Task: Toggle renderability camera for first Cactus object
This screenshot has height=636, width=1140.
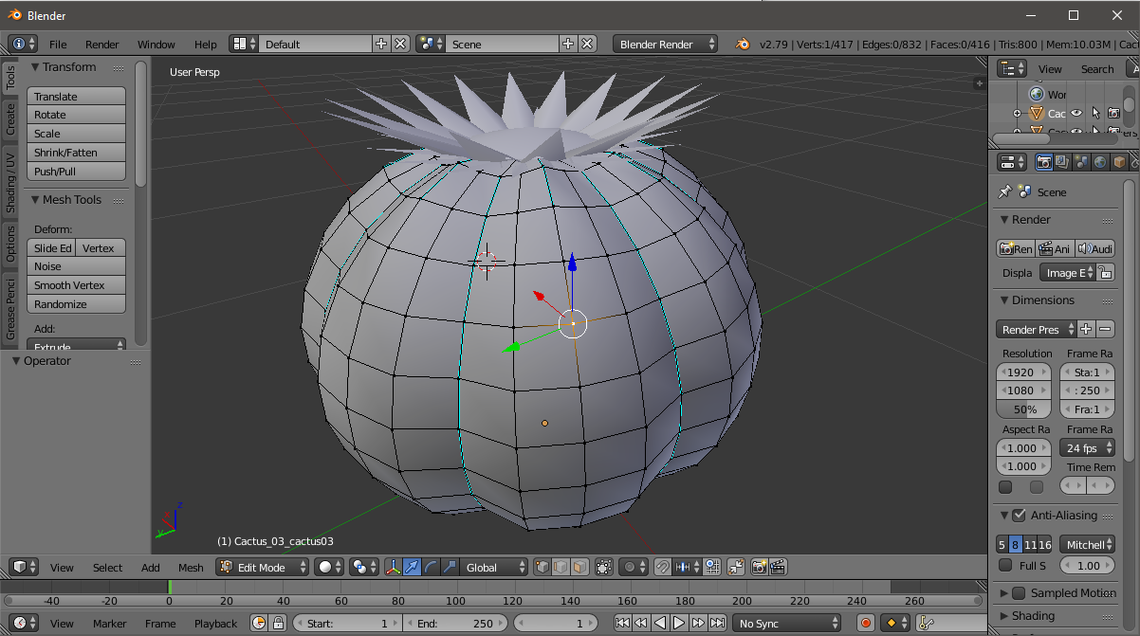Action: pyautogui.click(x=1113, y=113)
